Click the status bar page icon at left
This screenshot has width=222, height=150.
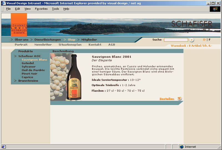(4, 147)
